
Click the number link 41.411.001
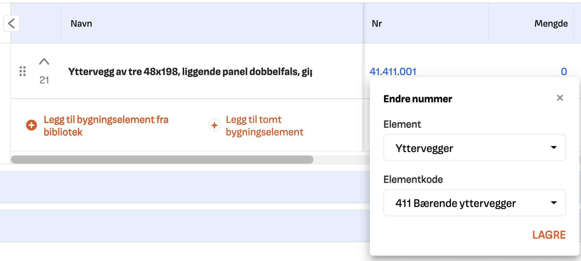(x=393, y=72)
